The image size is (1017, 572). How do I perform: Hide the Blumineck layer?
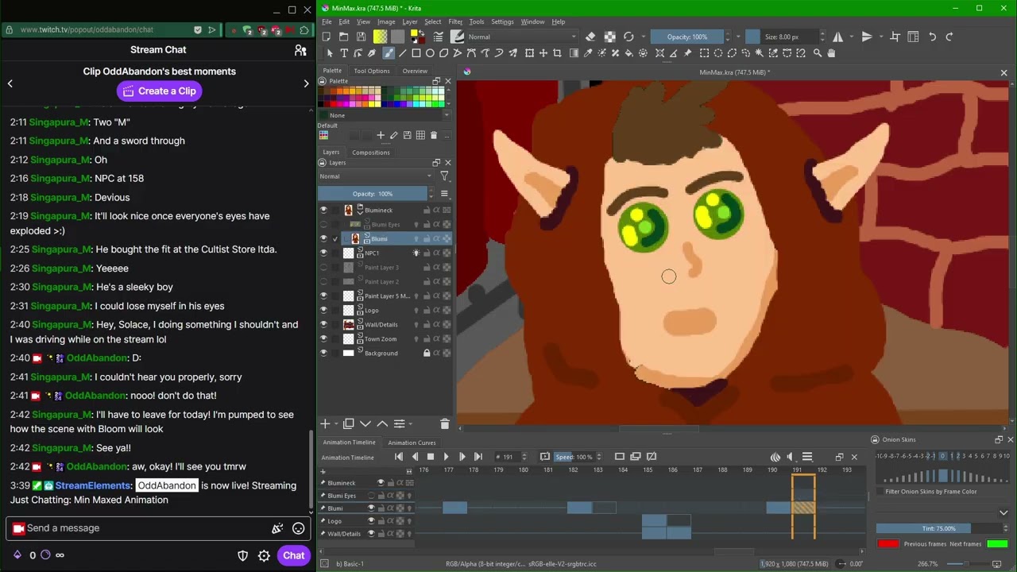click(323, 211)
